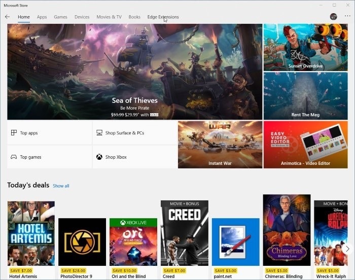Click the SAVE $10.00 badge
The width and height of the screenshot is (355, 280).
pyautogui.click(x=125, y=270)
